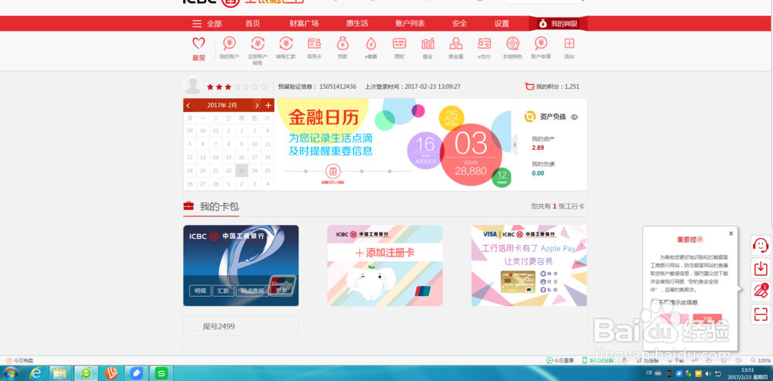Viewport: 773px width, 381px height.
Task: Click 更多 button on the ICBC card
Action: coord(281,291)
